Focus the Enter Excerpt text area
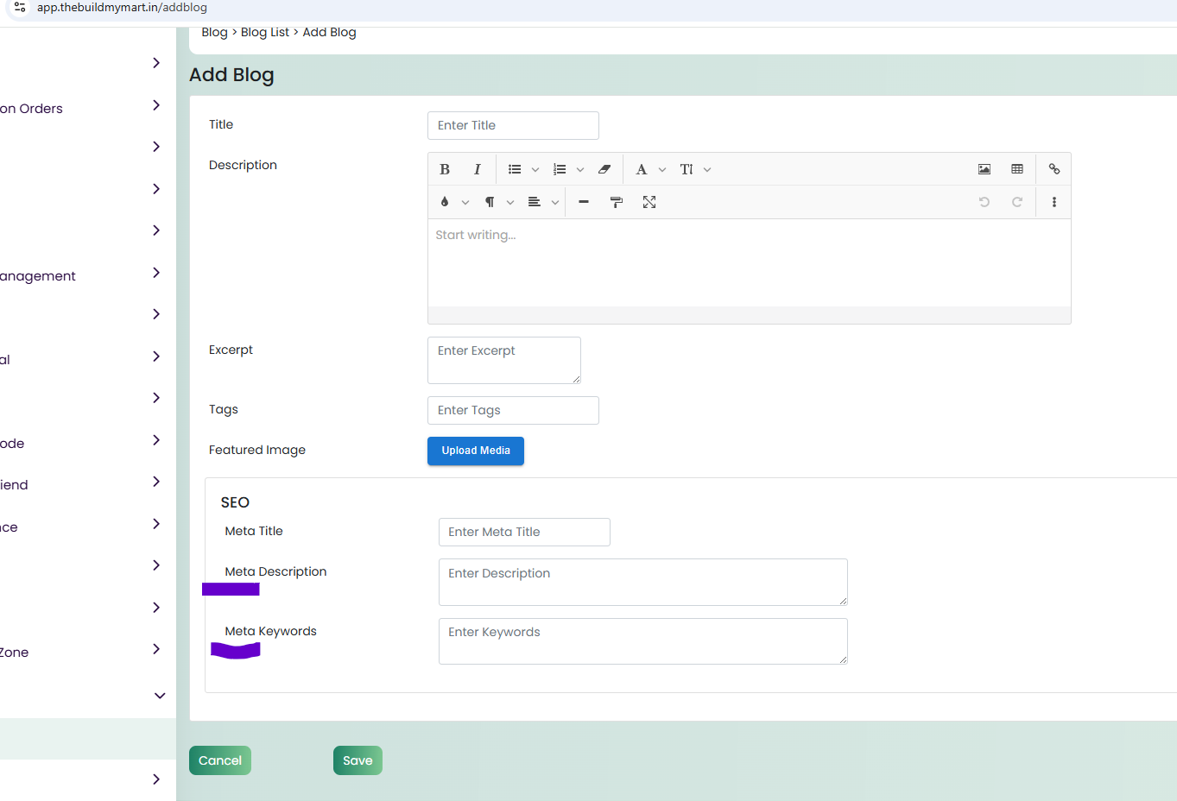The width and height of the screenshot is (1177, 801). click(x=504, y=360)
